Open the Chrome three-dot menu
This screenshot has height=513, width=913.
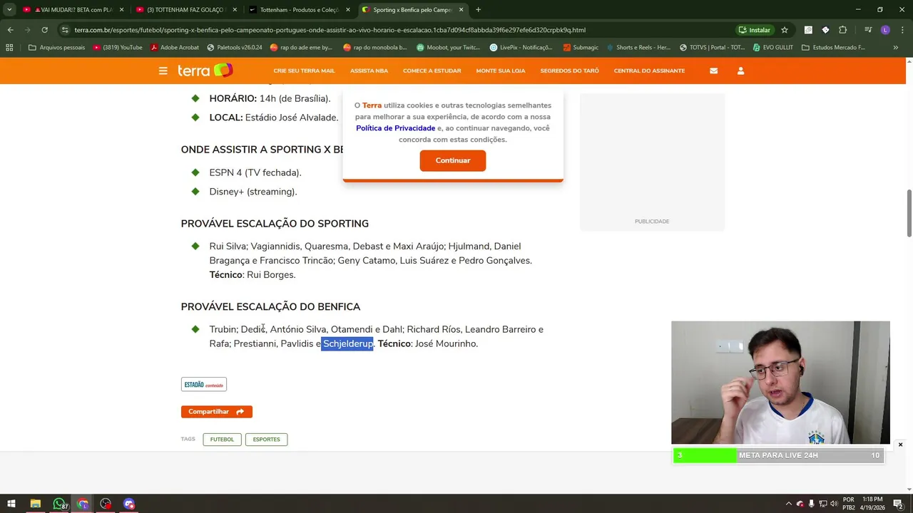(902, 30)
